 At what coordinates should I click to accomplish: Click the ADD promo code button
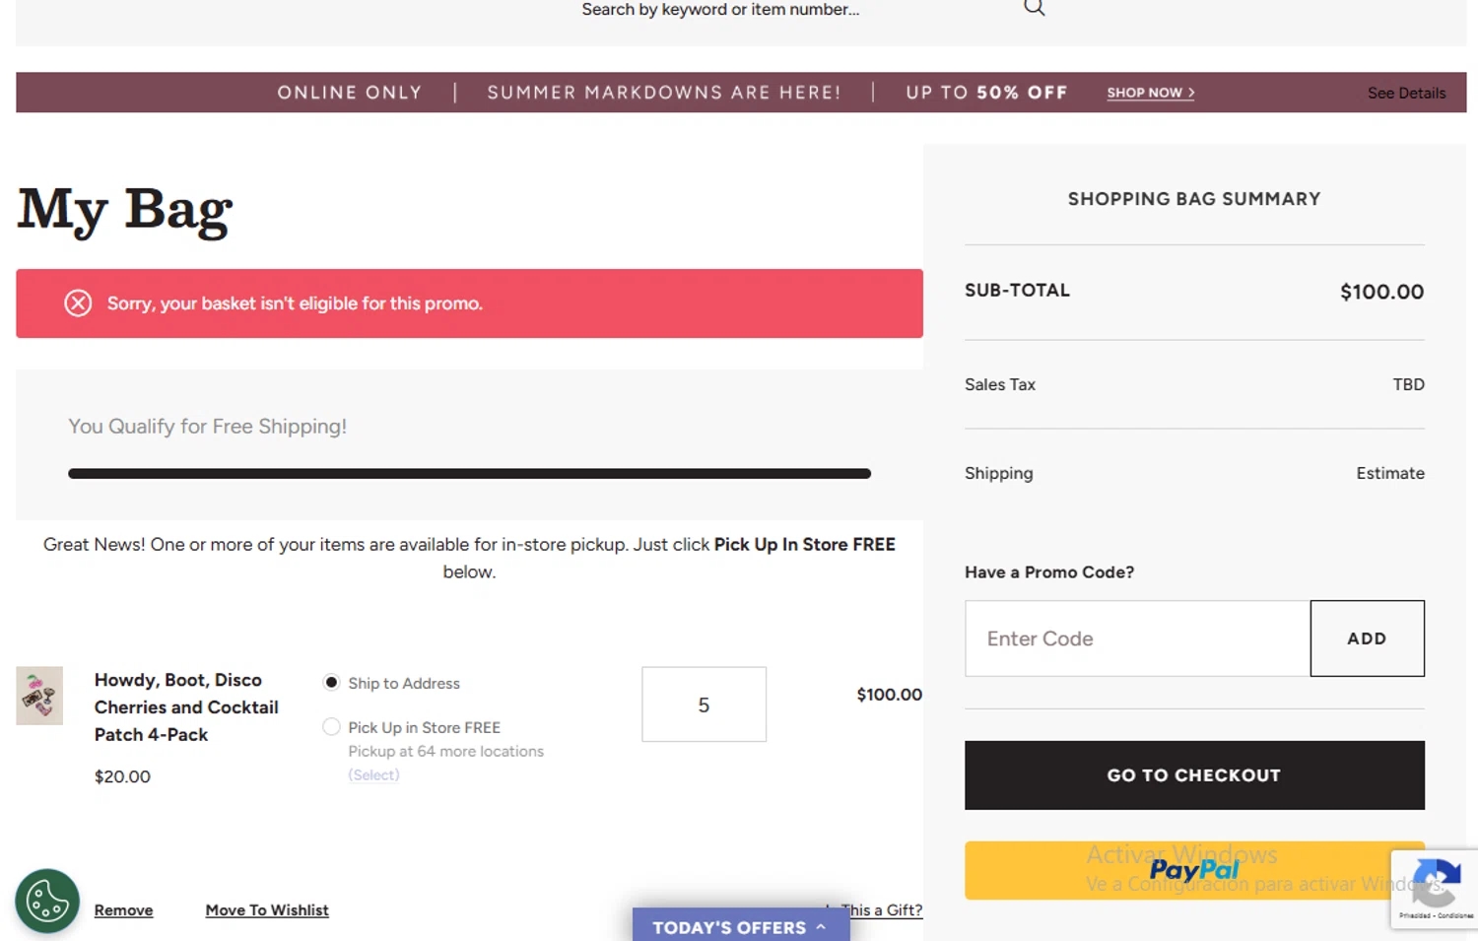click(x=1367, y=639)
